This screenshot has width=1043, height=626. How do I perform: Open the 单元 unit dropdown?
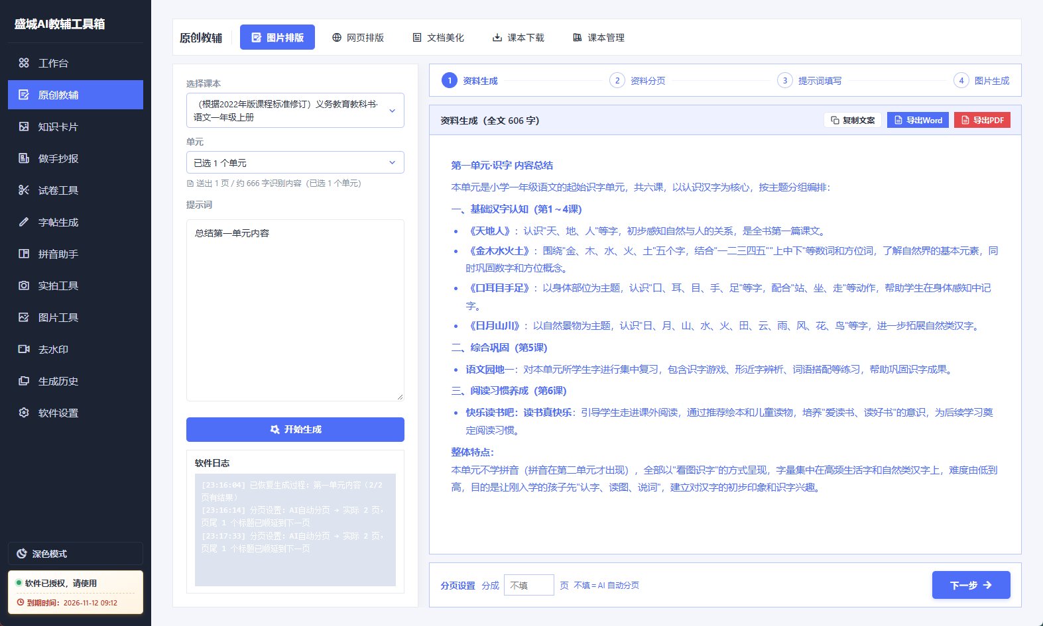point(295,162)
